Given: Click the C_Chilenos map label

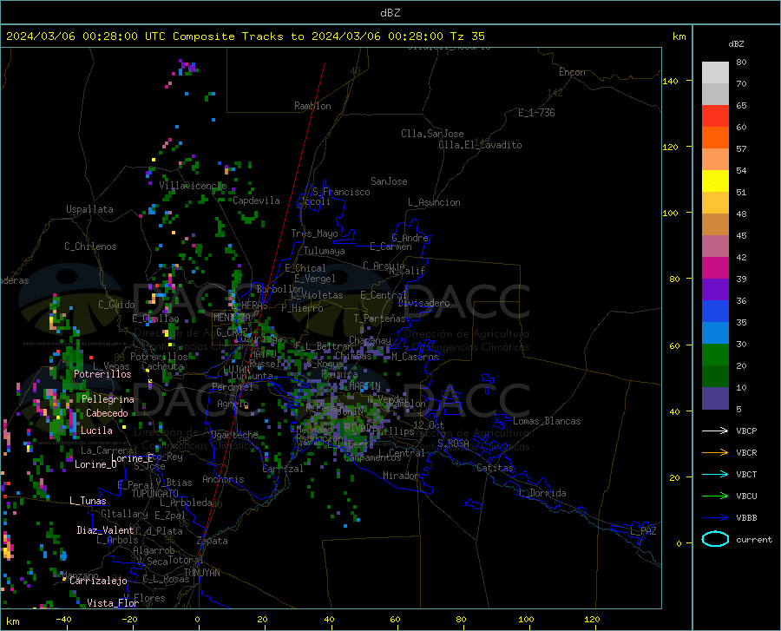Looking at the screenshot, I should pos(90,246).
